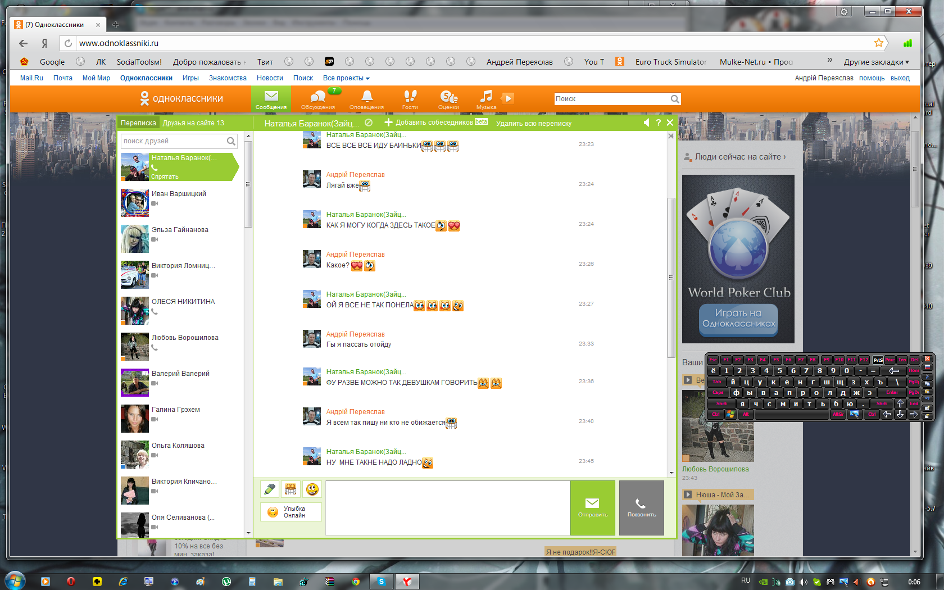Open Почта link
This screenshot has height=590, width=944.
(x=63, y=78)
